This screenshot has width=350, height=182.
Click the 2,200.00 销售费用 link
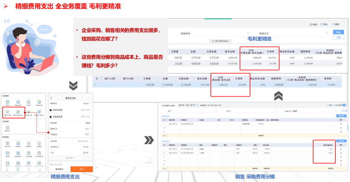279,85
